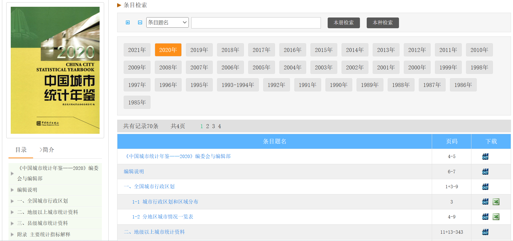Select the 2021年 yearbook
The image size is (513, 241).
(x=137, y=50)
